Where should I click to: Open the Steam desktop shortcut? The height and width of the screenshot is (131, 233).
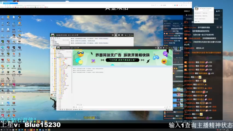(x=8, y=24)
